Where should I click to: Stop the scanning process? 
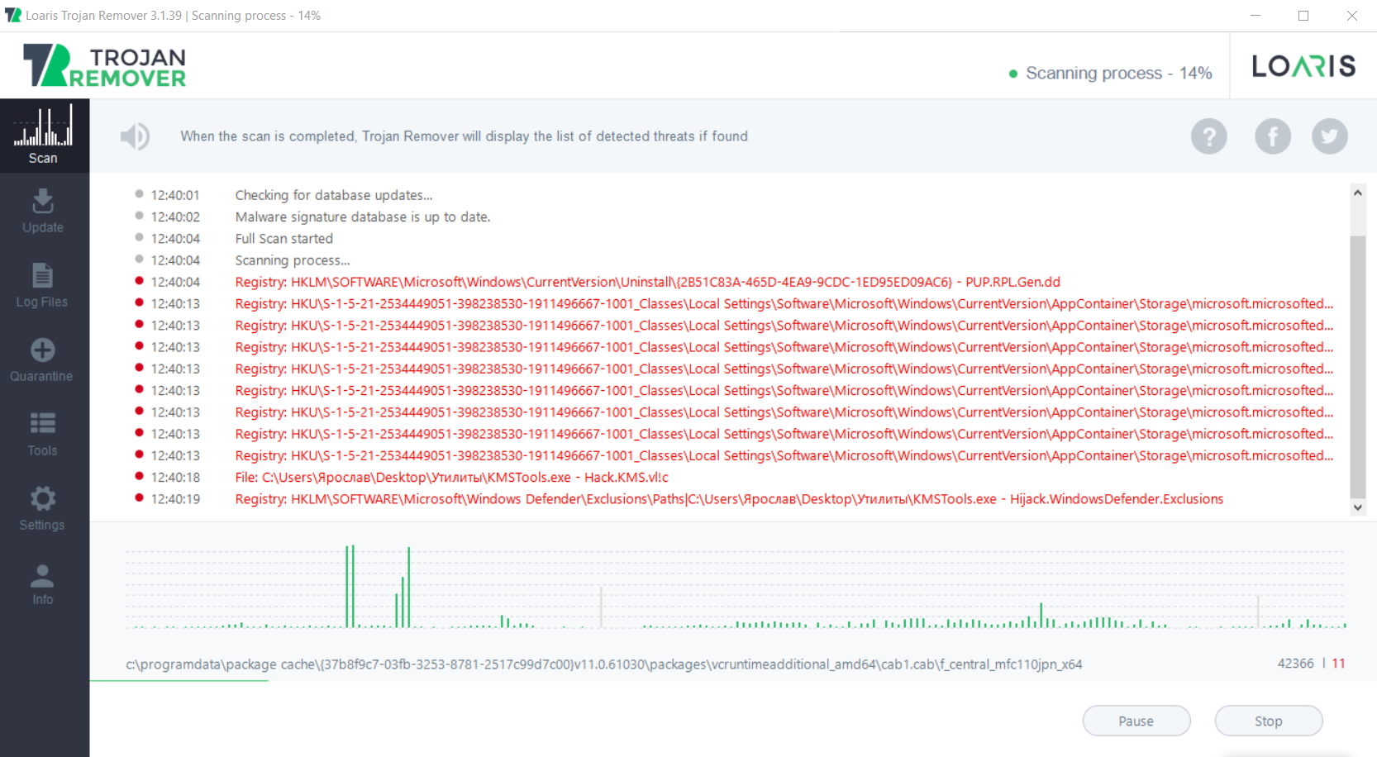1269,721
